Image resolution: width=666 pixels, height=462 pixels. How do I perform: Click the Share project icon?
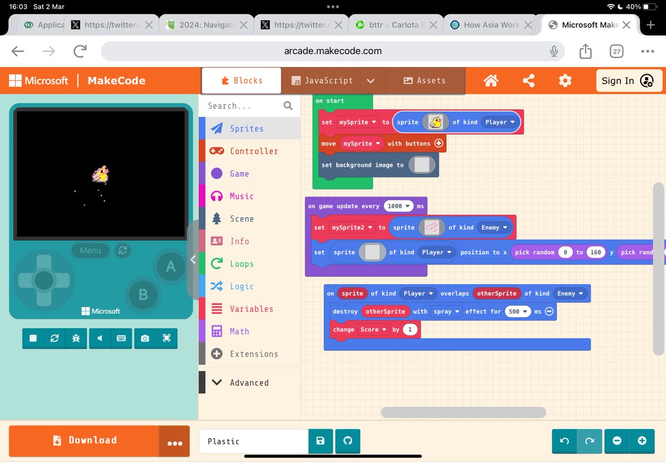[x=528, y=81]
